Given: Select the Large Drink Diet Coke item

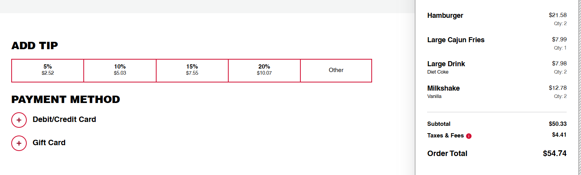Looking at the screenshot, I should pos(446,64).
